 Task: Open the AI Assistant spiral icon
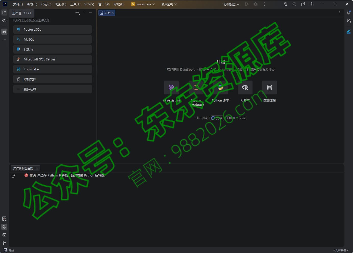pos(285,4)
